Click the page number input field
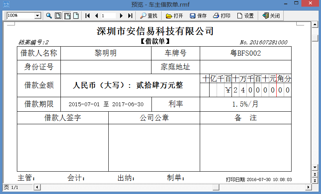The width and height of the screenshot is (321, 194). (x=108, y=16)
